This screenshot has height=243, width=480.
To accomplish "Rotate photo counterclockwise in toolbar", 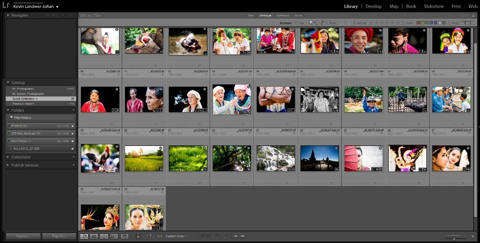I will (x=218, y=236).
